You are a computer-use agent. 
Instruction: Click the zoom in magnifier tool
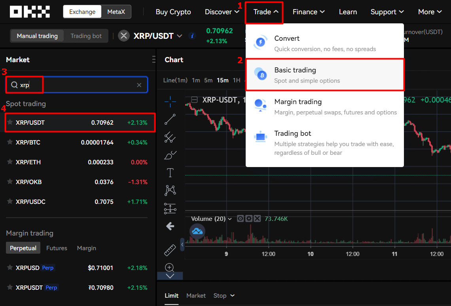pyautogui.click(x=169, y=268)
